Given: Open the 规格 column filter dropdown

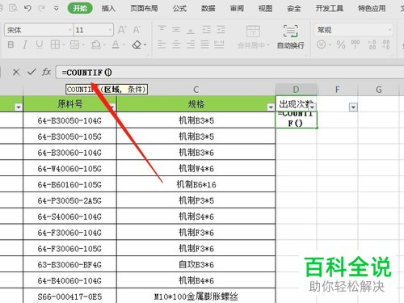Looking at the screenshot, I should [x=271, y=107].
